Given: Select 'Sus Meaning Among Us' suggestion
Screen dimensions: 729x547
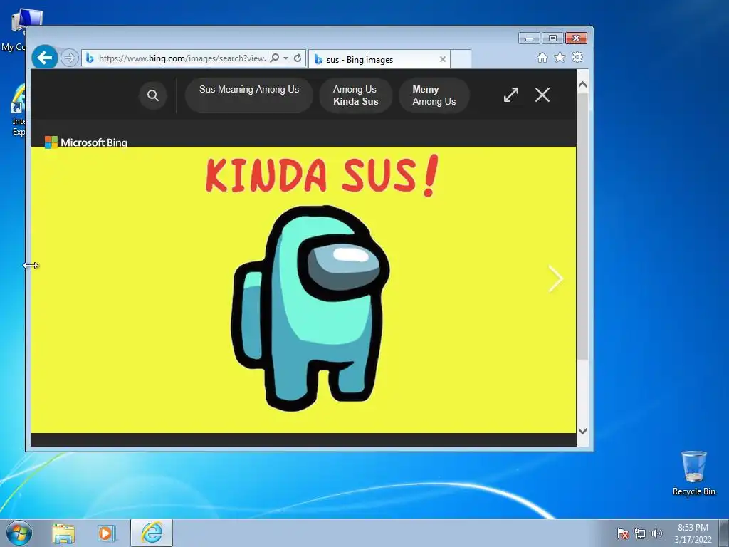Looking at the screenshot, I should 249,95.
